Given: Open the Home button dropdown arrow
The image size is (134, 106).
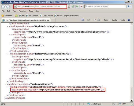Looking at the screenshot, I should click(86, 20).
